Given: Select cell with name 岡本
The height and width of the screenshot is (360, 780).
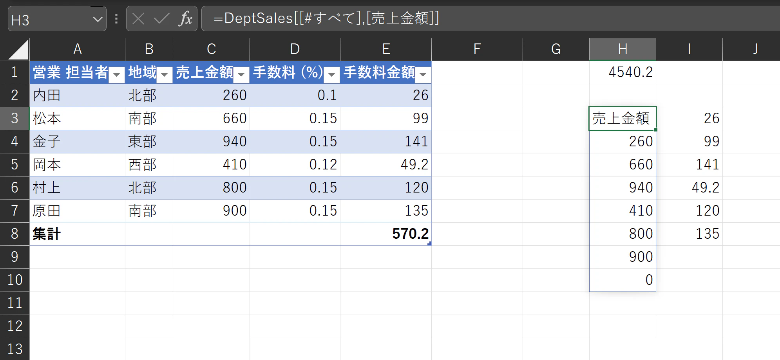Looking at the screenshot, I should [78, 165].
